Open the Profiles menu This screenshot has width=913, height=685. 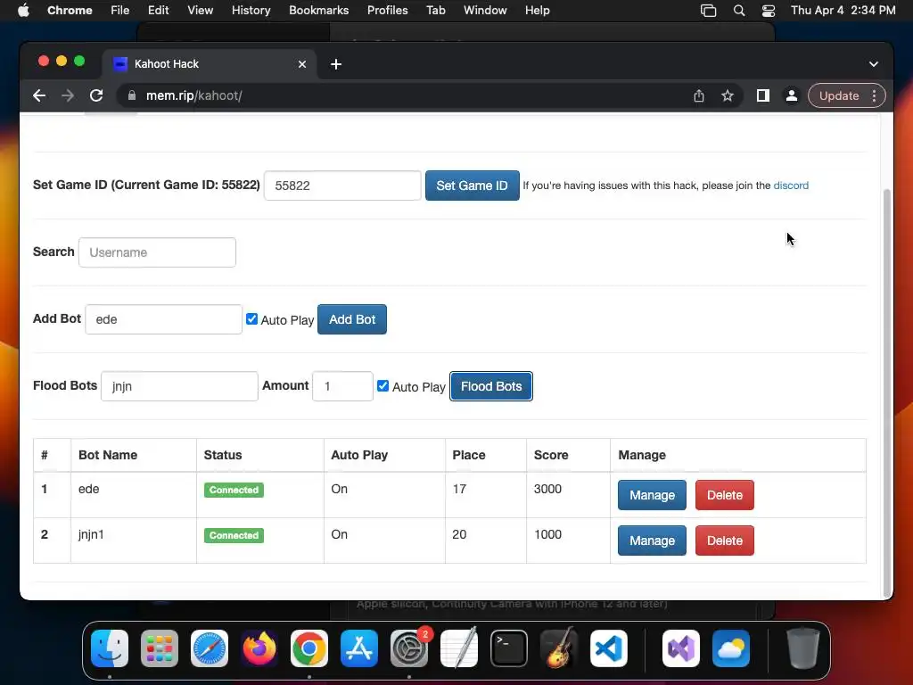tap(387, 10)
